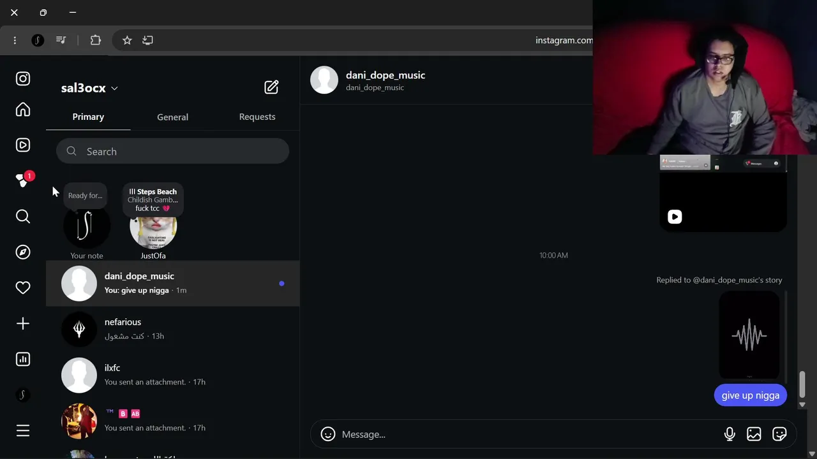Click the install app icon in address bar

coord(147,40)
